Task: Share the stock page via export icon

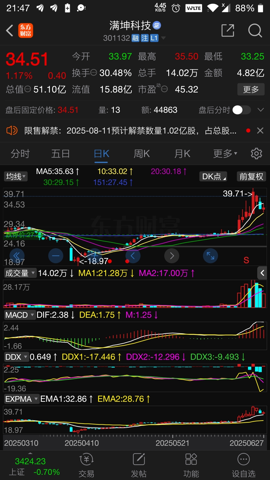Action: (228, 30)
